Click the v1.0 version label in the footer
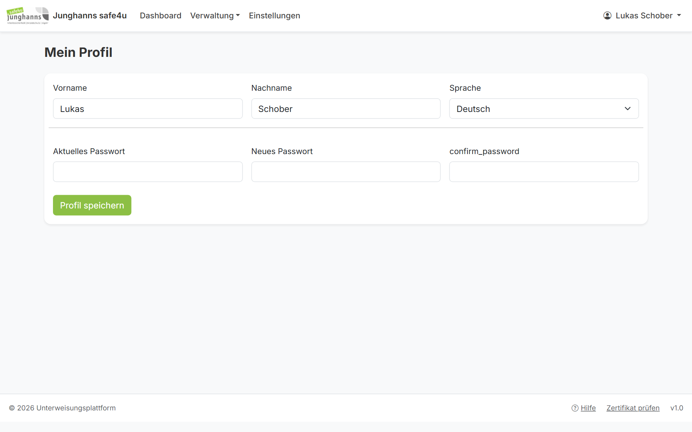Screen dimensions: 692x432 [677, 408]
